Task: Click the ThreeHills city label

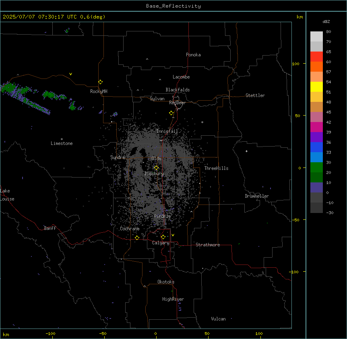Action: pyautogui.click(x=216, y=168)
